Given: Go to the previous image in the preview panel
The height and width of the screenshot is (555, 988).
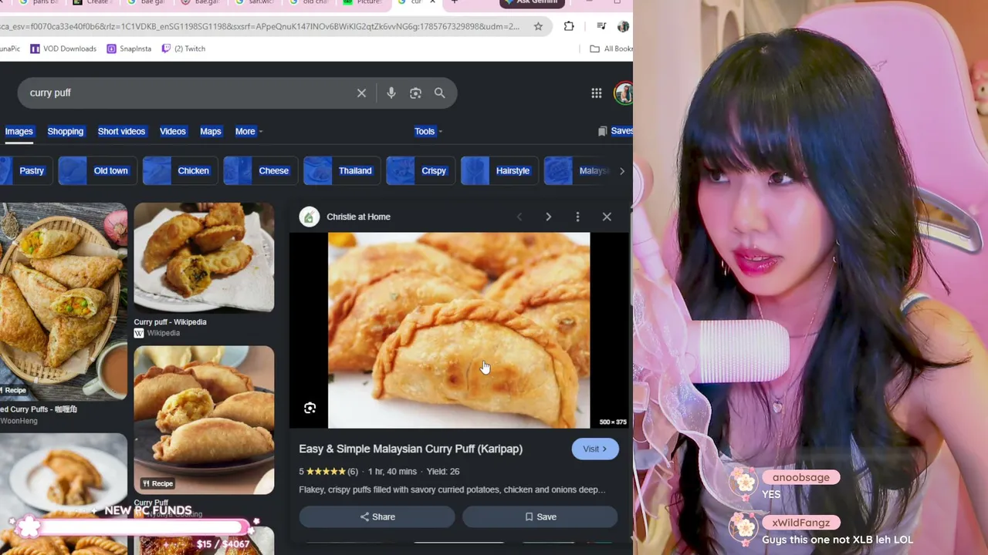Looking at the screenshot, I should tap(519, 217).
